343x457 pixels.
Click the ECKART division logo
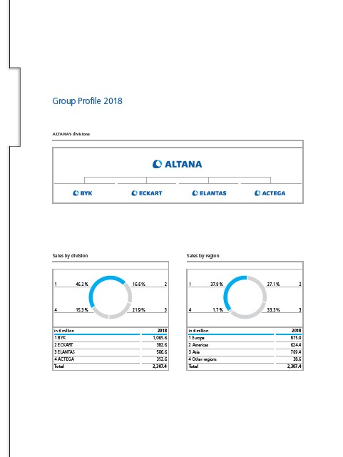[x=147, y=193]
